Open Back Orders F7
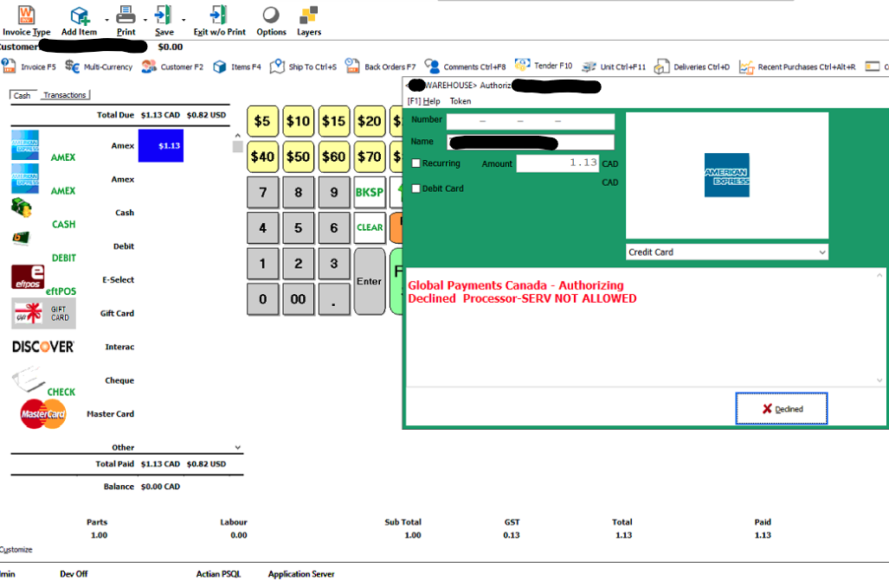889x581 pixels. click(380, 67)
